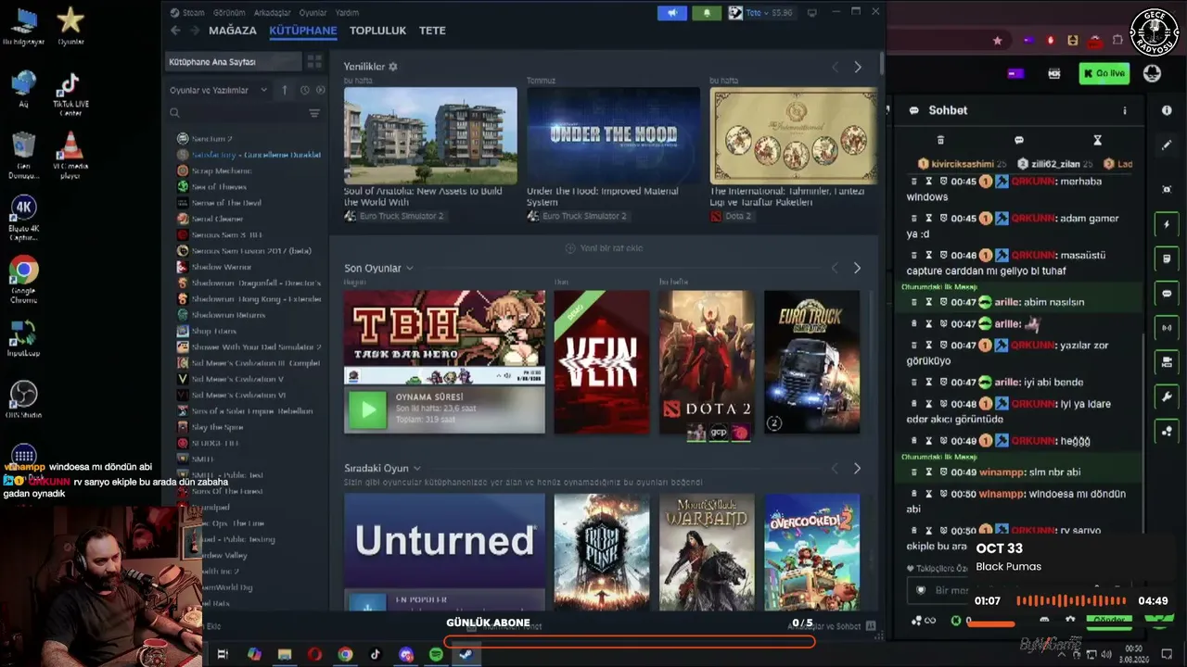
Task: Toggle ready-to-play filter in library
Action: coord(320,90)
